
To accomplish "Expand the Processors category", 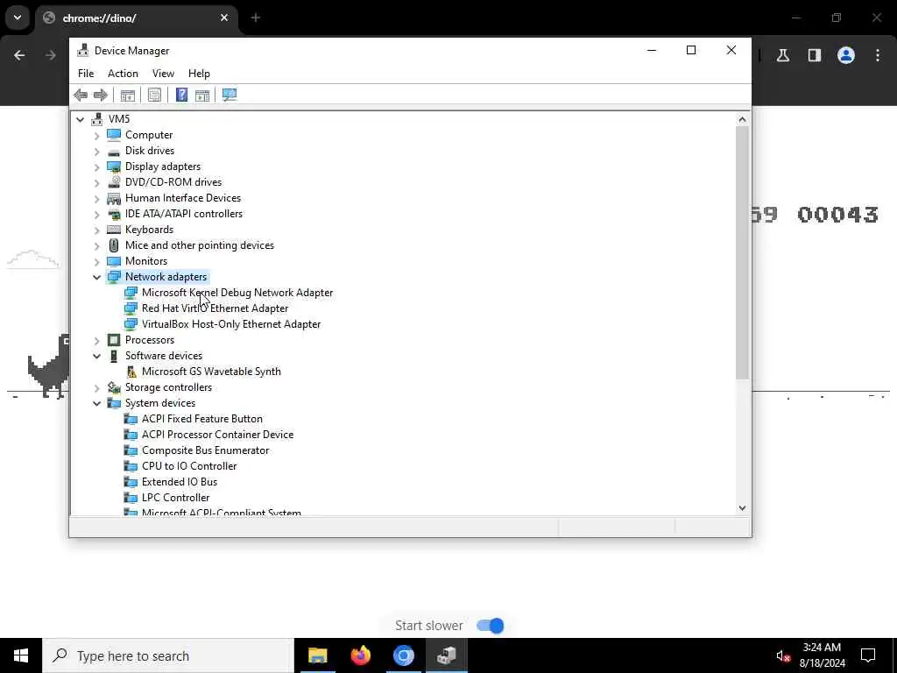I will (x=96, y=341).
